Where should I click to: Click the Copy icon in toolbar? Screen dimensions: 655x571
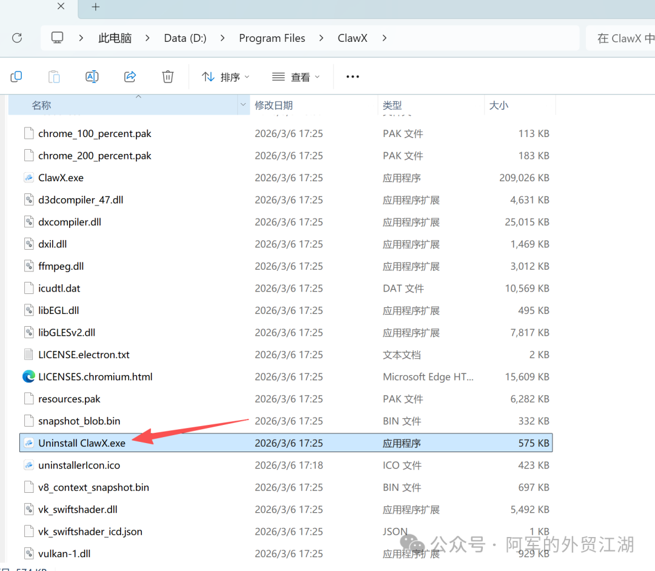pyautogui.click(x=16, y=76)
